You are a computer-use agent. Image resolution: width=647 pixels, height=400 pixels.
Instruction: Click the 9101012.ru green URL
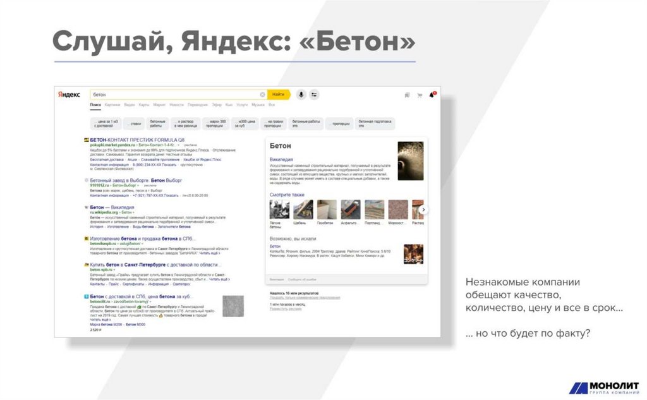pos(100,185)
